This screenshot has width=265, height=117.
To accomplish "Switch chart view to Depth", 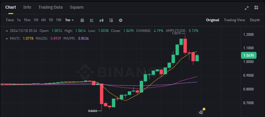I will pos(255,20).
